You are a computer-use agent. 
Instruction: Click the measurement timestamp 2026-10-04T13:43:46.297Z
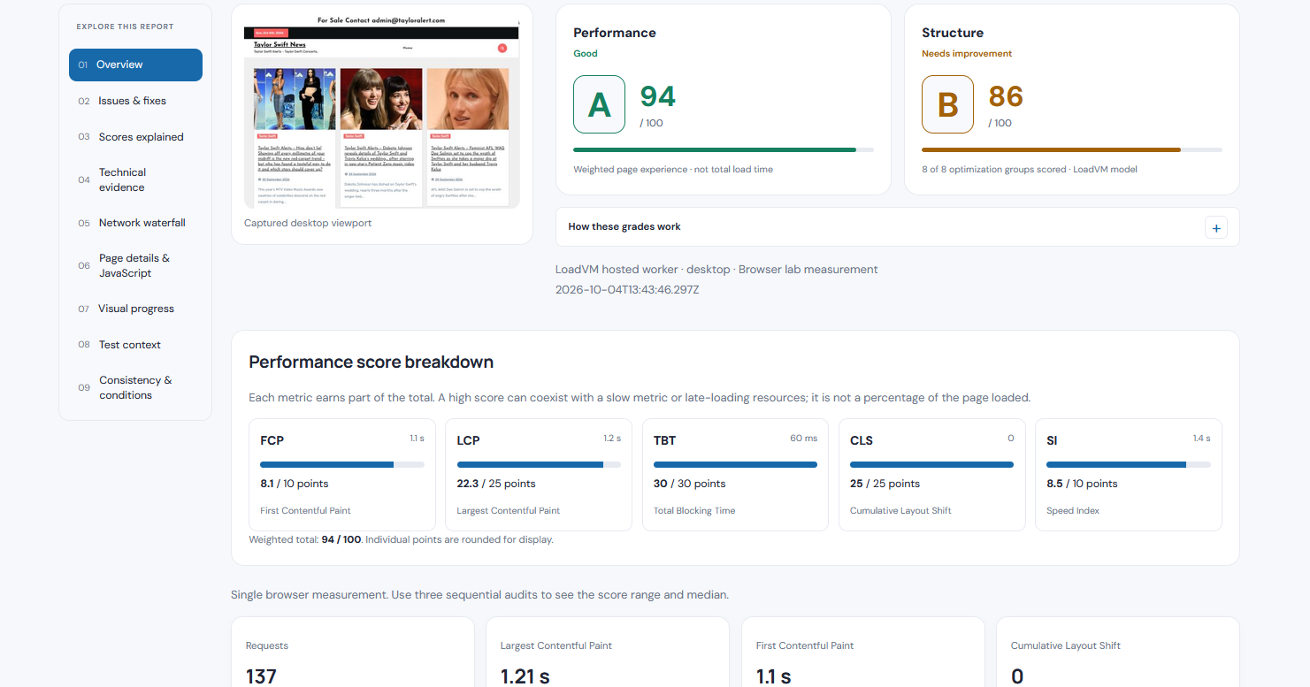coord(627,289)
